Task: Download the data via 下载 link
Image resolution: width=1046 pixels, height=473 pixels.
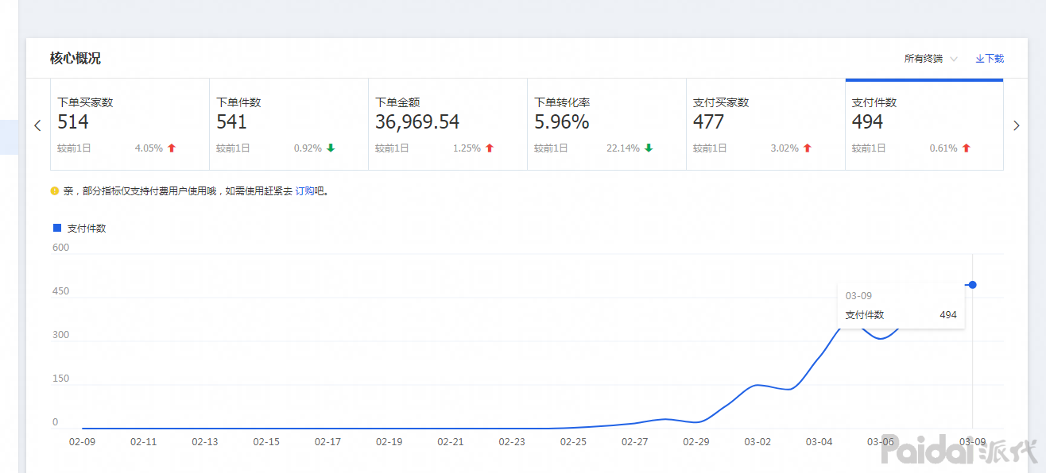Action: pos(990,59)
